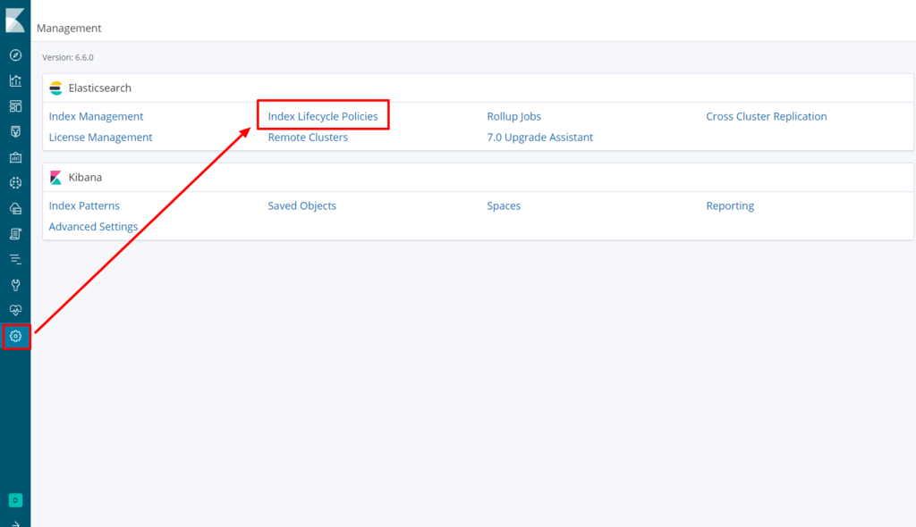The width and height of the screenshot is (916, 527).
Task: Click the Version: 6.6.0 text
Action: pyautogui.click(x=68, y=57)
